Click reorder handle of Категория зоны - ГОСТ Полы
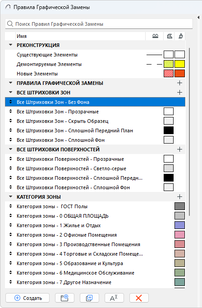This screenshot has width=202, height=308. [x=10, y=206]
